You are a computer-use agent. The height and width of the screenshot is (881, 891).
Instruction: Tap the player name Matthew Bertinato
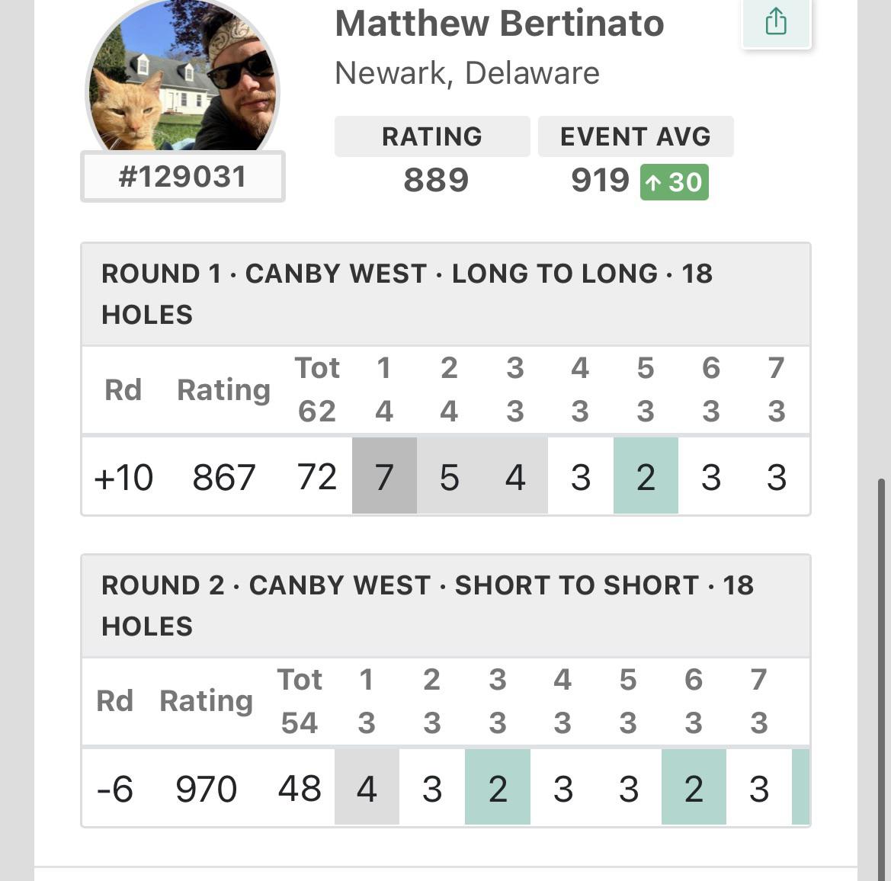[499, 24]
